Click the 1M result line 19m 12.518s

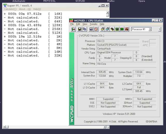click(x=33, y=37)
